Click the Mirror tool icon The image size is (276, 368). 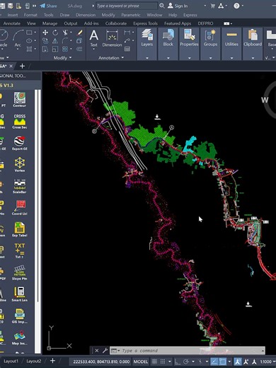[x=55, y=41]
